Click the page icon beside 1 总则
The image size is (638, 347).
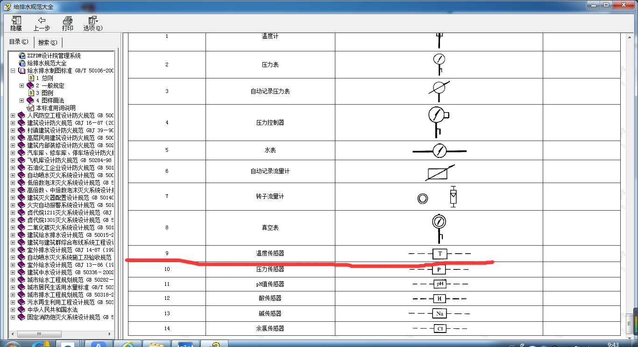coord(31,78)
